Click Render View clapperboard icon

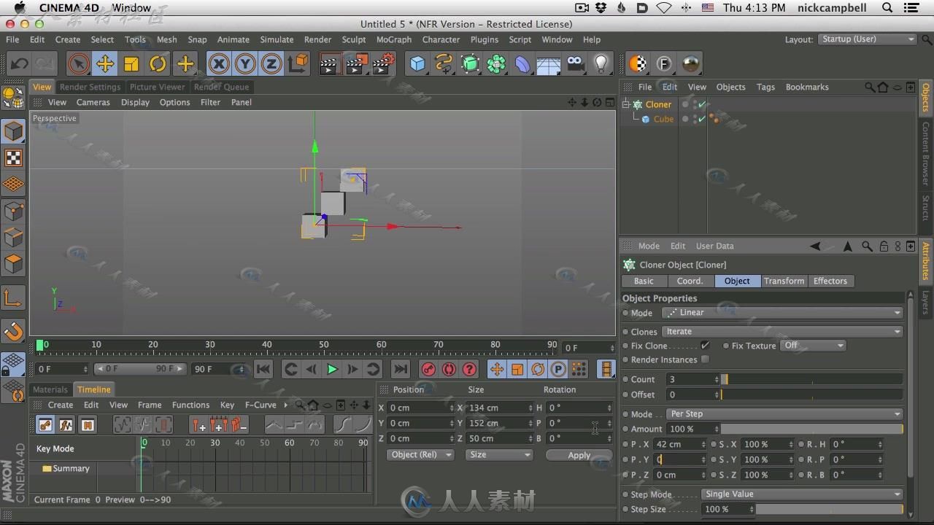point(329,64)
